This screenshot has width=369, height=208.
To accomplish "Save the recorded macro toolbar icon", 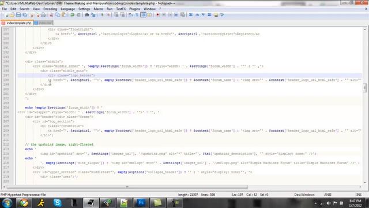I will click(x=182, y=15).
